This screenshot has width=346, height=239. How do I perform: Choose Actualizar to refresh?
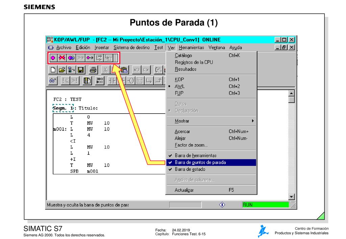[x=211, y=190]
